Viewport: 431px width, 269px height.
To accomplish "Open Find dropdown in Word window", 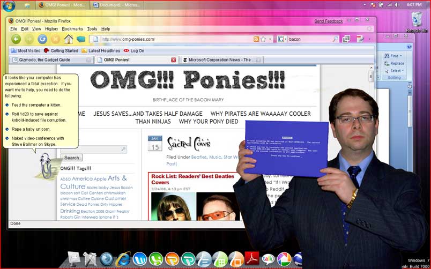I will pyautogui.click(x=393, y=56).
